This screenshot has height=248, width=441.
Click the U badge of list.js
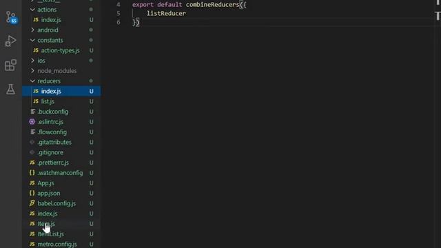click(x=92, y=101)
